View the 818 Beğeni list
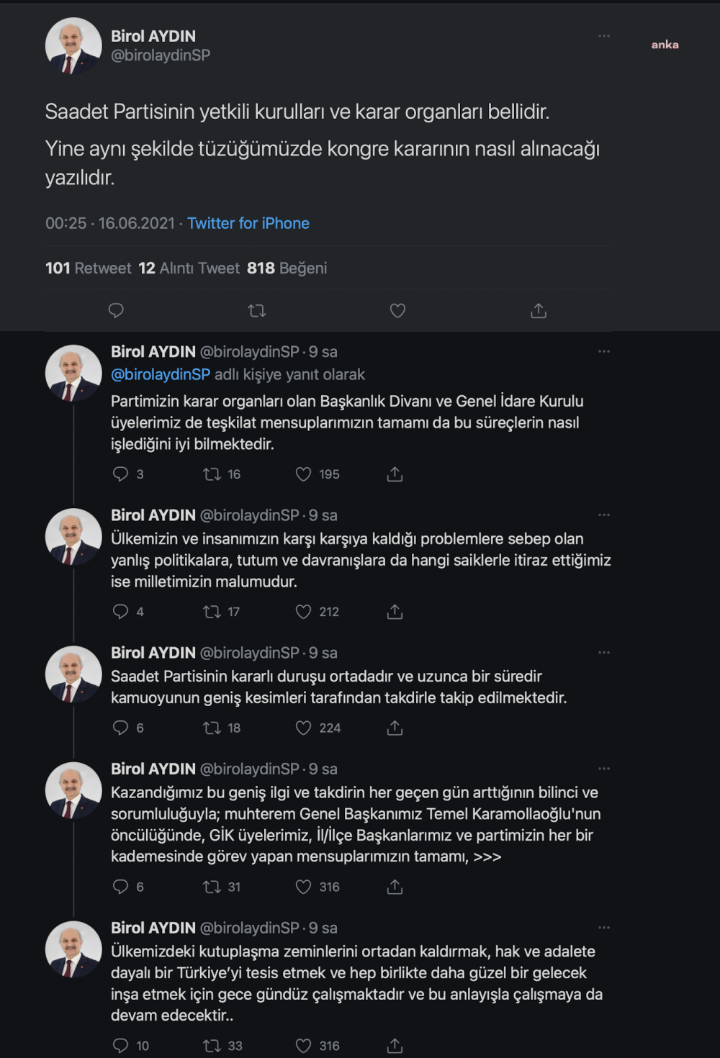Screen dimensions: 720x1058 tap(287, 268)
